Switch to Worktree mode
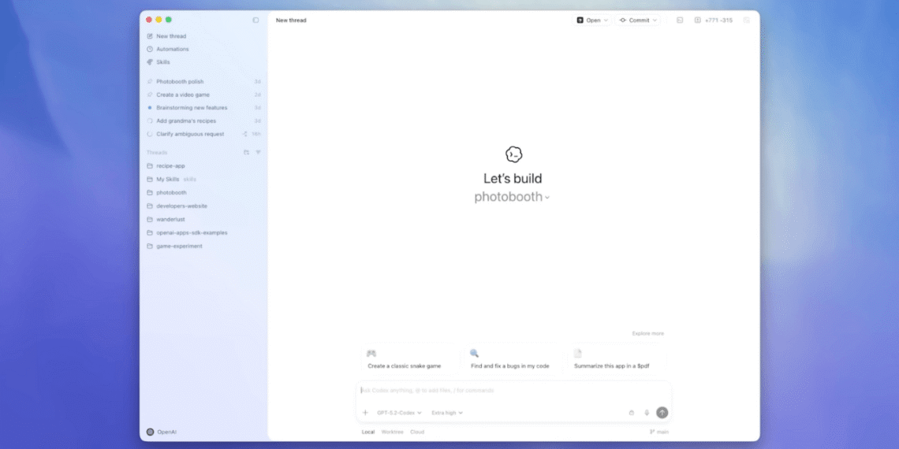This screenshot has width=899, height=449. pyautogui.click(x=392, y=432)
